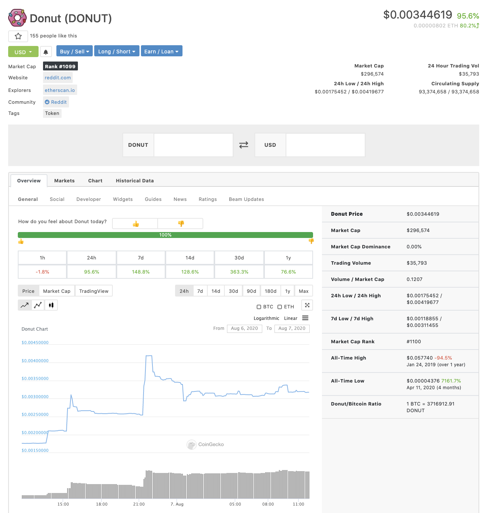
Task: Click the 1h change value -1.8%
Action: tap(43, 272)
